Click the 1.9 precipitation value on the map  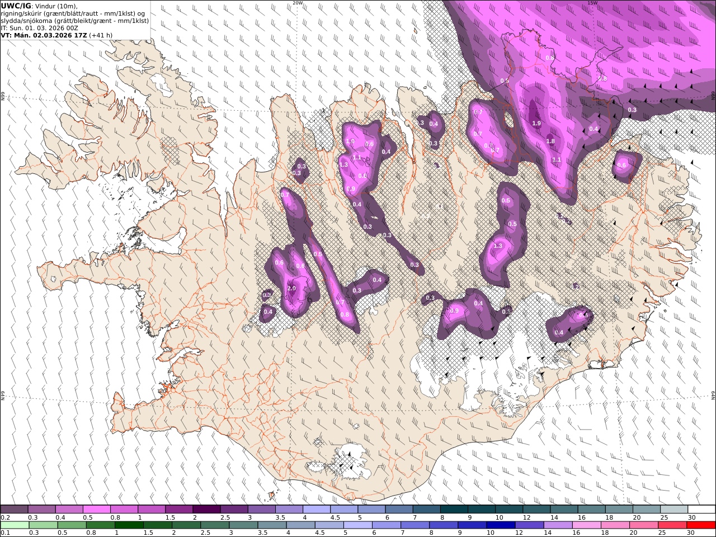(x=536, y=123)
